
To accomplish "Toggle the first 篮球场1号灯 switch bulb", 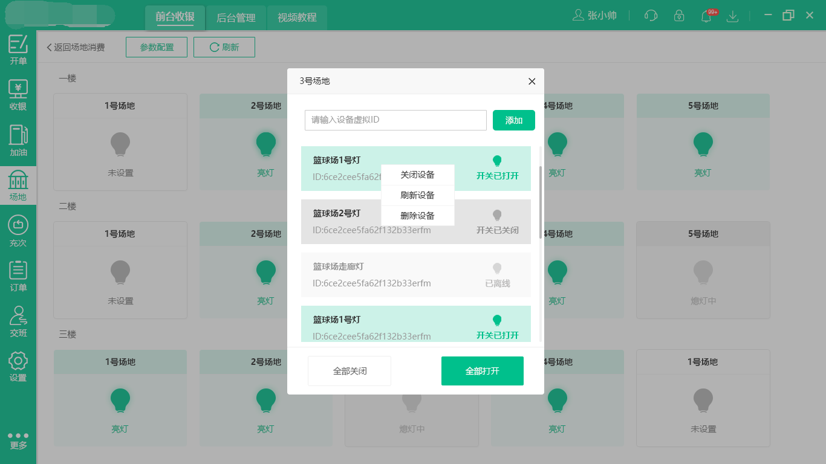I will (x=497, y=161).
